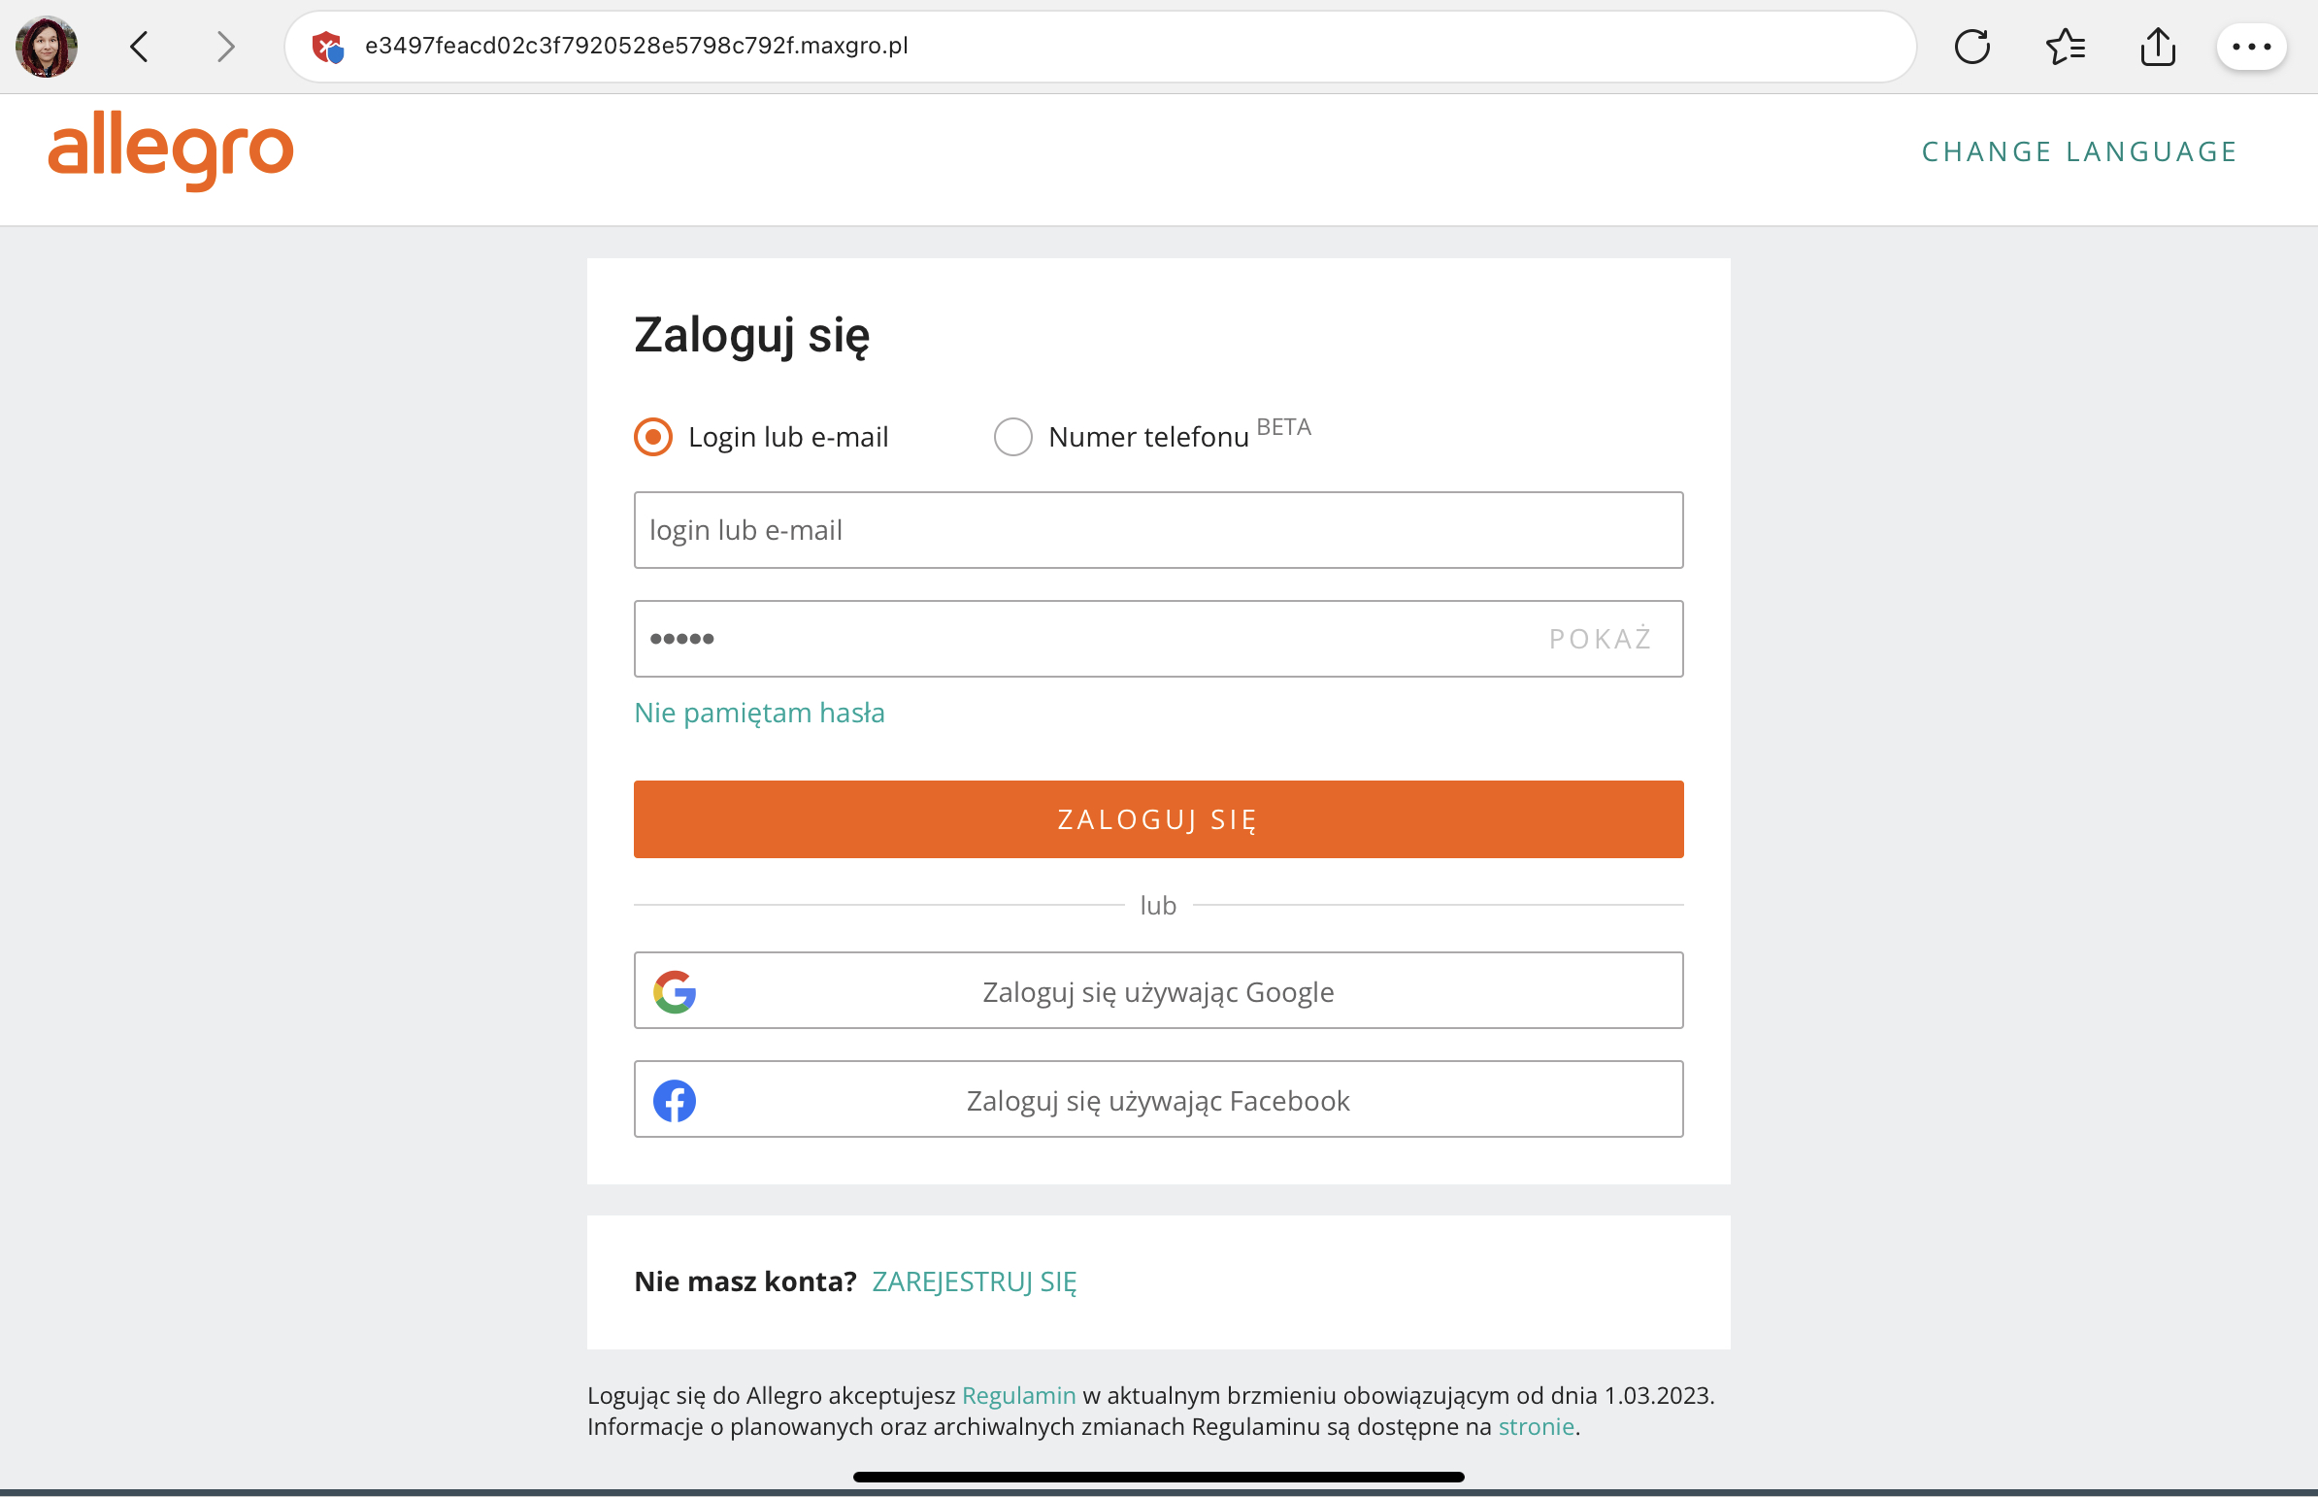Click the security shield icon in address bar
Image resolution: width=2318 pixels, height=1497 pixels.
tap(328, 47)
